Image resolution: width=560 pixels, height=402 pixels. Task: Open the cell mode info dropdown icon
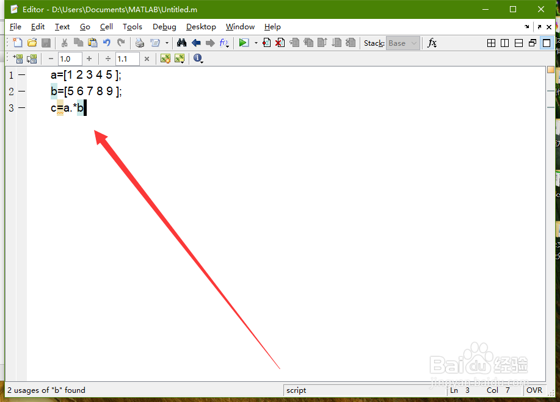pyautogui.click(x=198, y=59)
